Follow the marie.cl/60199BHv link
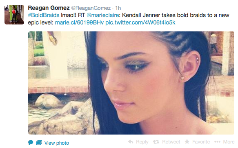The height and width of the screenshot is (148, 238). click(79, 22)
